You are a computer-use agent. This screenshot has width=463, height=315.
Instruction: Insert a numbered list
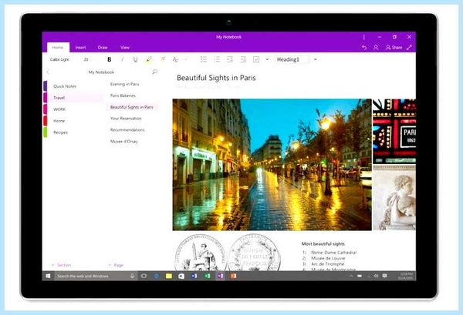[x=217, y=59]
